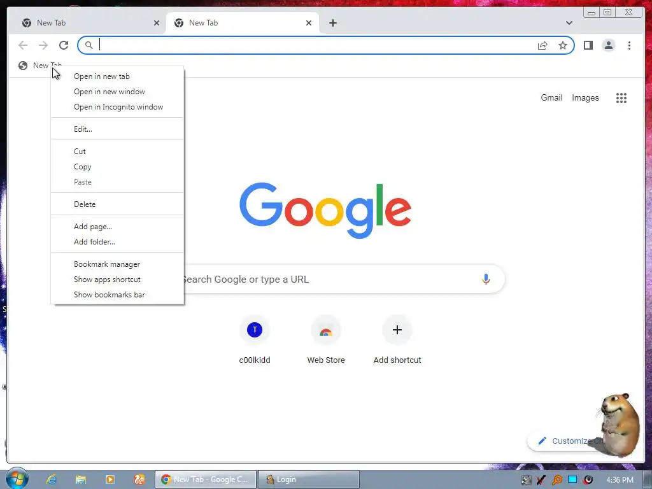Toggle Show apps shortcut
Image resolution: width=652 pixels, height=489 pixels.
pyautogui.click(x=117, y=280)
